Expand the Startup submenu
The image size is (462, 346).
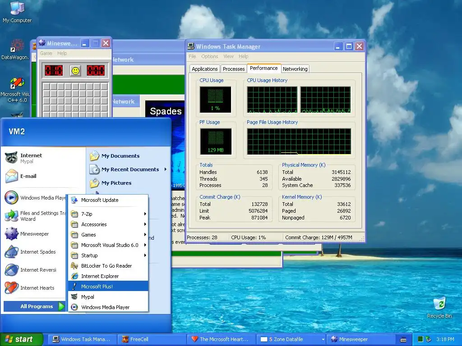click(x=108, y=255)
